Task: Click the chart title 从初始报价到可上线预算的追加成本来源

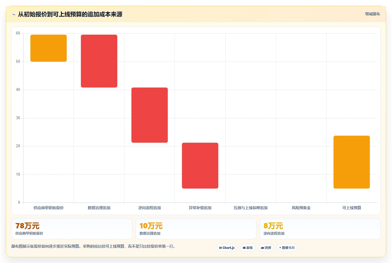Action: coord(70,14)
